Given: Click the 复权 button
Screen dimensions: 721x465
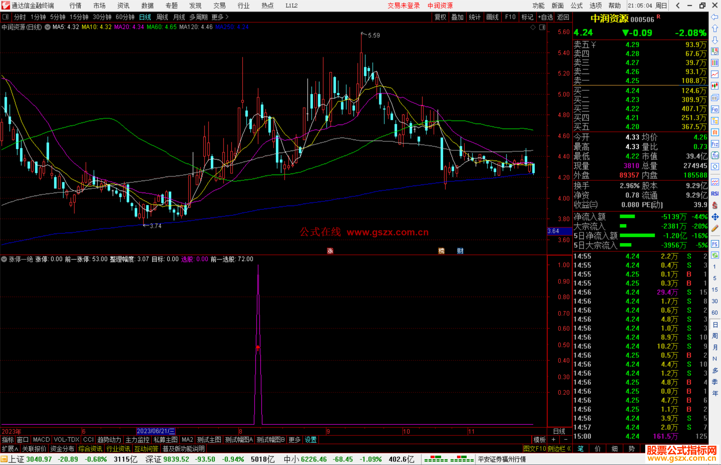Looking at the screenshot, I should (440, 17).
